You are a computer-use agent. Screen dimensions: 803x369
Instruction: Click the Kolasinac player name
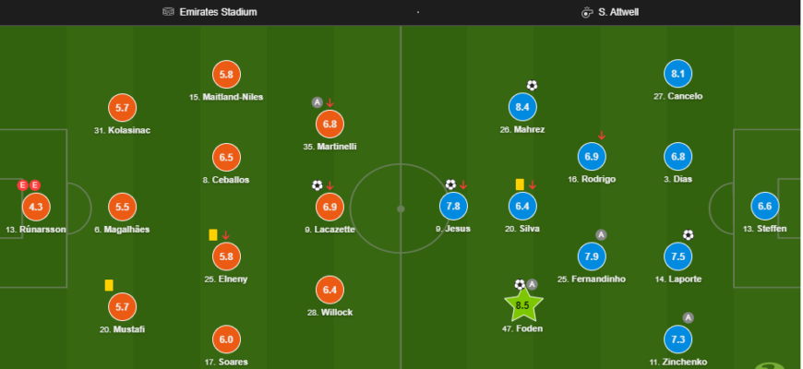click(x=122, y=130)
